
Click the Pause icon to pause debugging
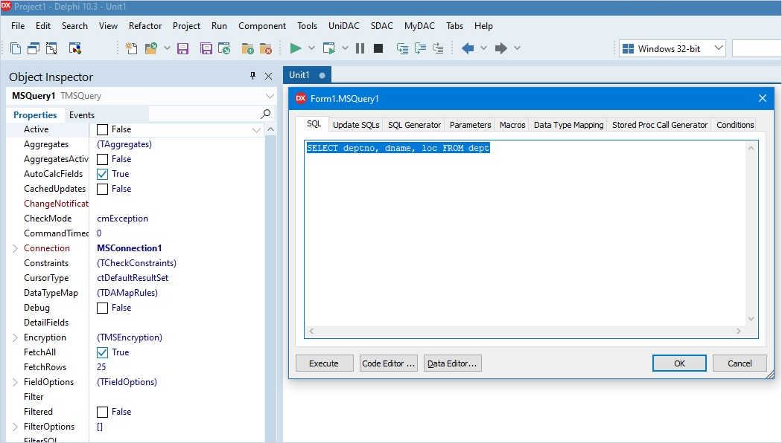[x=360, y=47]
